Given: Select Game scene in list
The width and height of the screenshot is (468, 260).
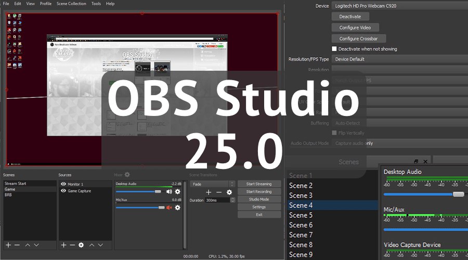Looking at the screenshot, I should (30, 189).
